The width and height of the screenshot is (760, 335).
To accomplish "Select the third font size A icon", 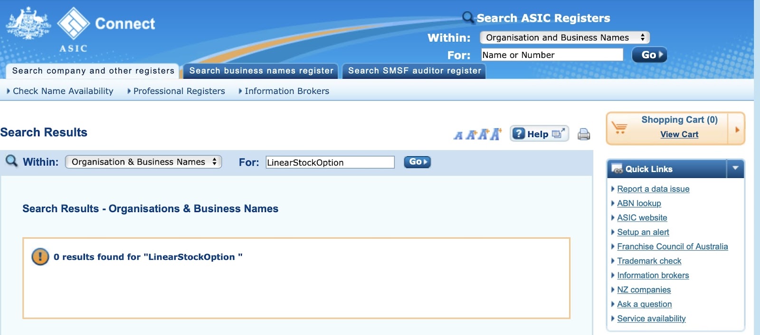I will coord(483,134).
